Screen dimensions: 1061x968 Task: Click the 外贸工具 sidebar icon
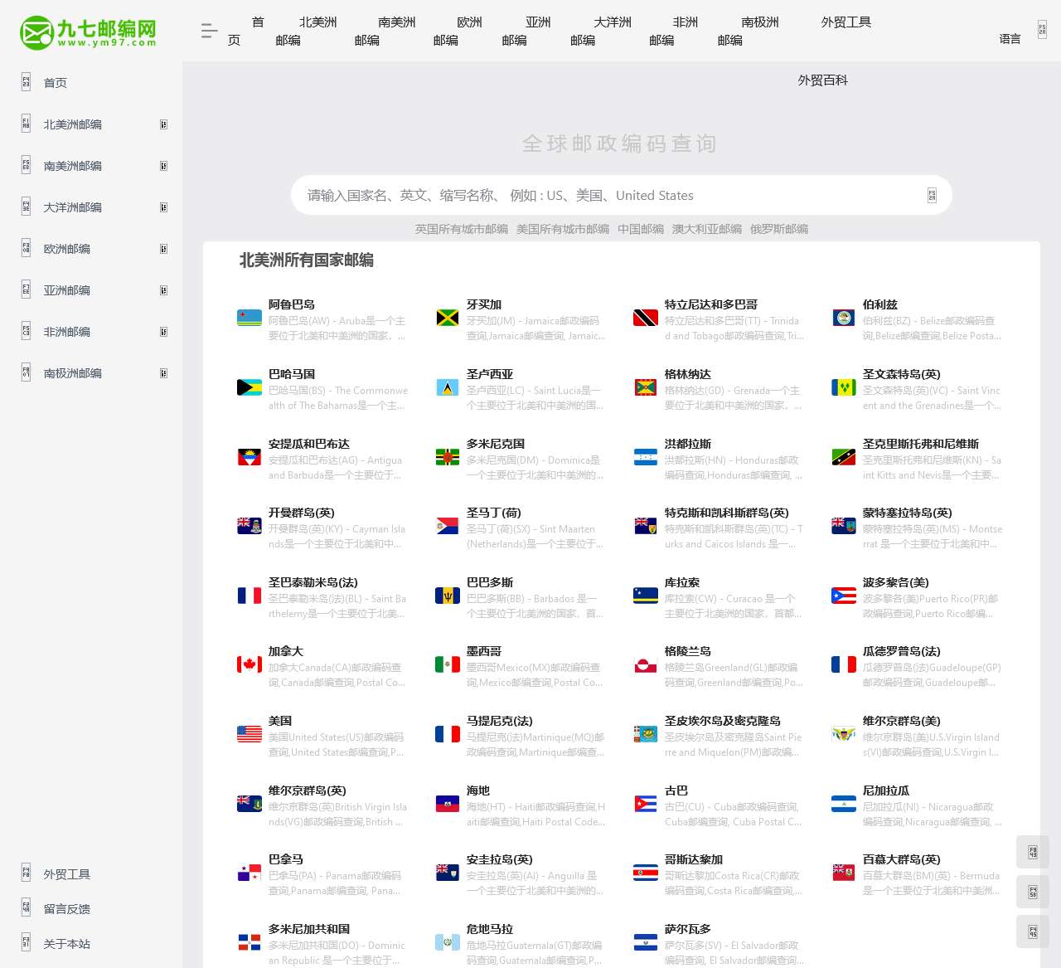26,873
